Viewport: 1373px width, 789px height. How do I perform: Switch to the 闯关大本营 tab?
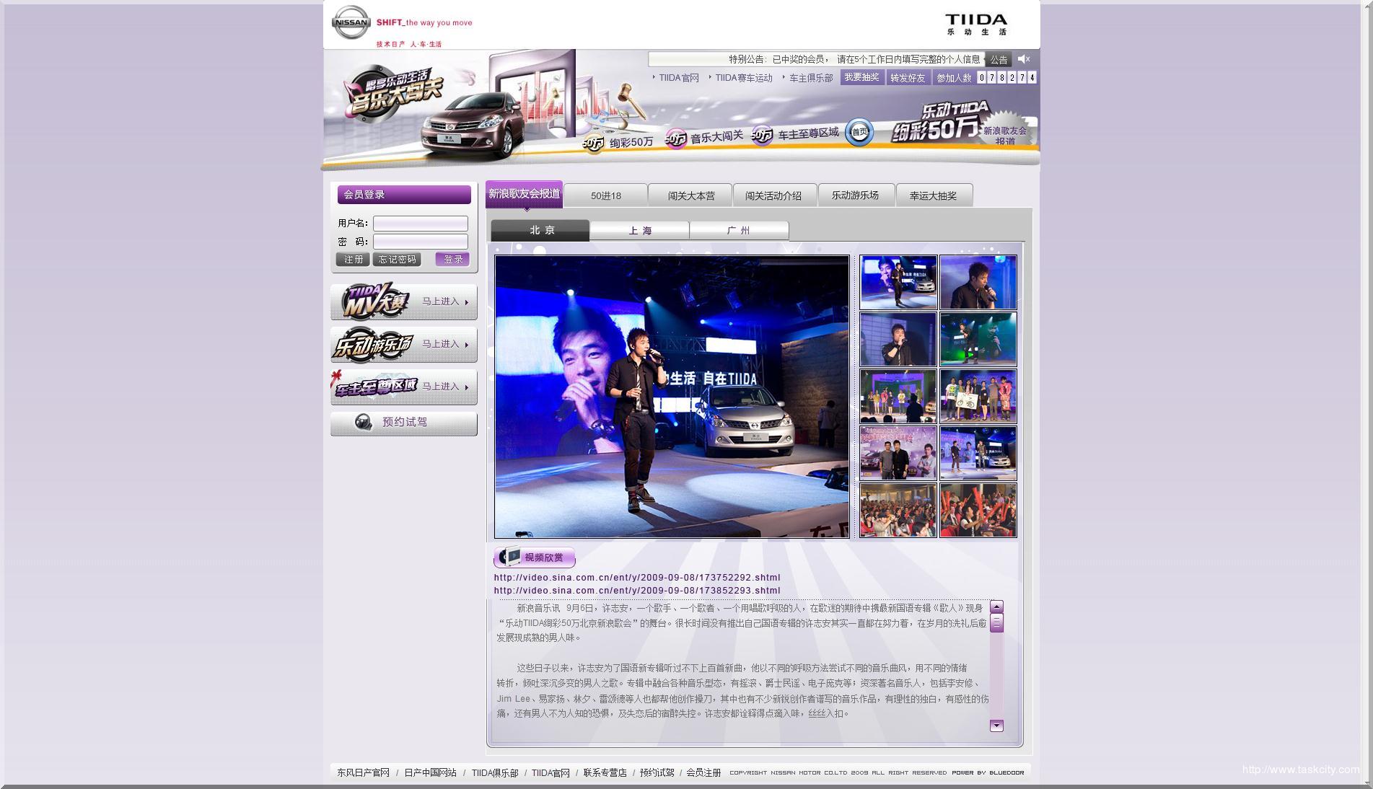click(690, 195)
